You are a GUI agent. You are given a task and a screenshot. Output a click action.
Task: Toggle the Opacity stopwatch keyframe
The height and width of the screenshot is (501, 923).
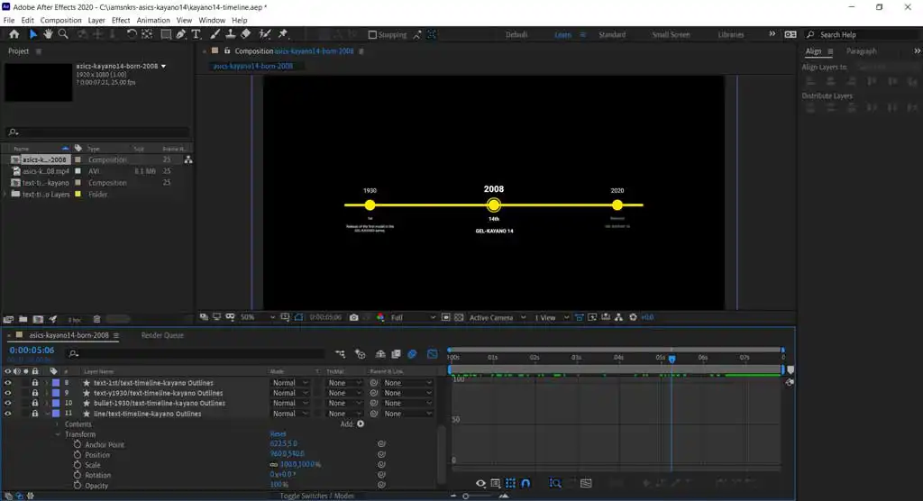(x=78, y=485)
